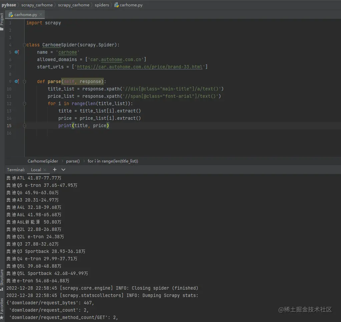This screenshot has height=322, width=341.
Task: Click the override gutter icon beside parse
Action: [17, 81]
